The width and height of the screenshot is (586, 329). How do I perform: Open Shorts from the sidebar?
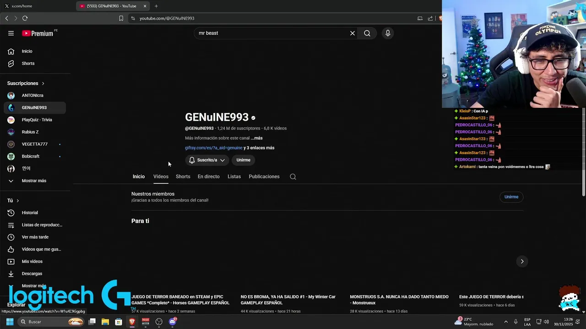point(35,64)
